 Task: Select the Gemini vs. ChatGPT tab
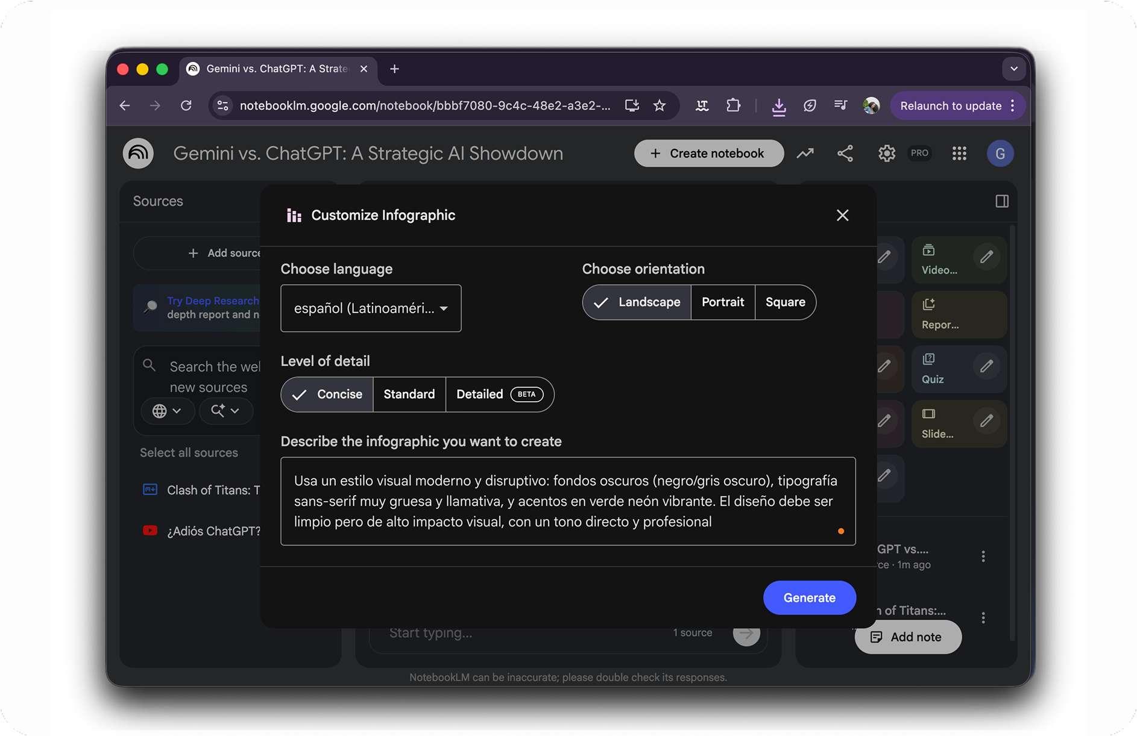[276, 69]
